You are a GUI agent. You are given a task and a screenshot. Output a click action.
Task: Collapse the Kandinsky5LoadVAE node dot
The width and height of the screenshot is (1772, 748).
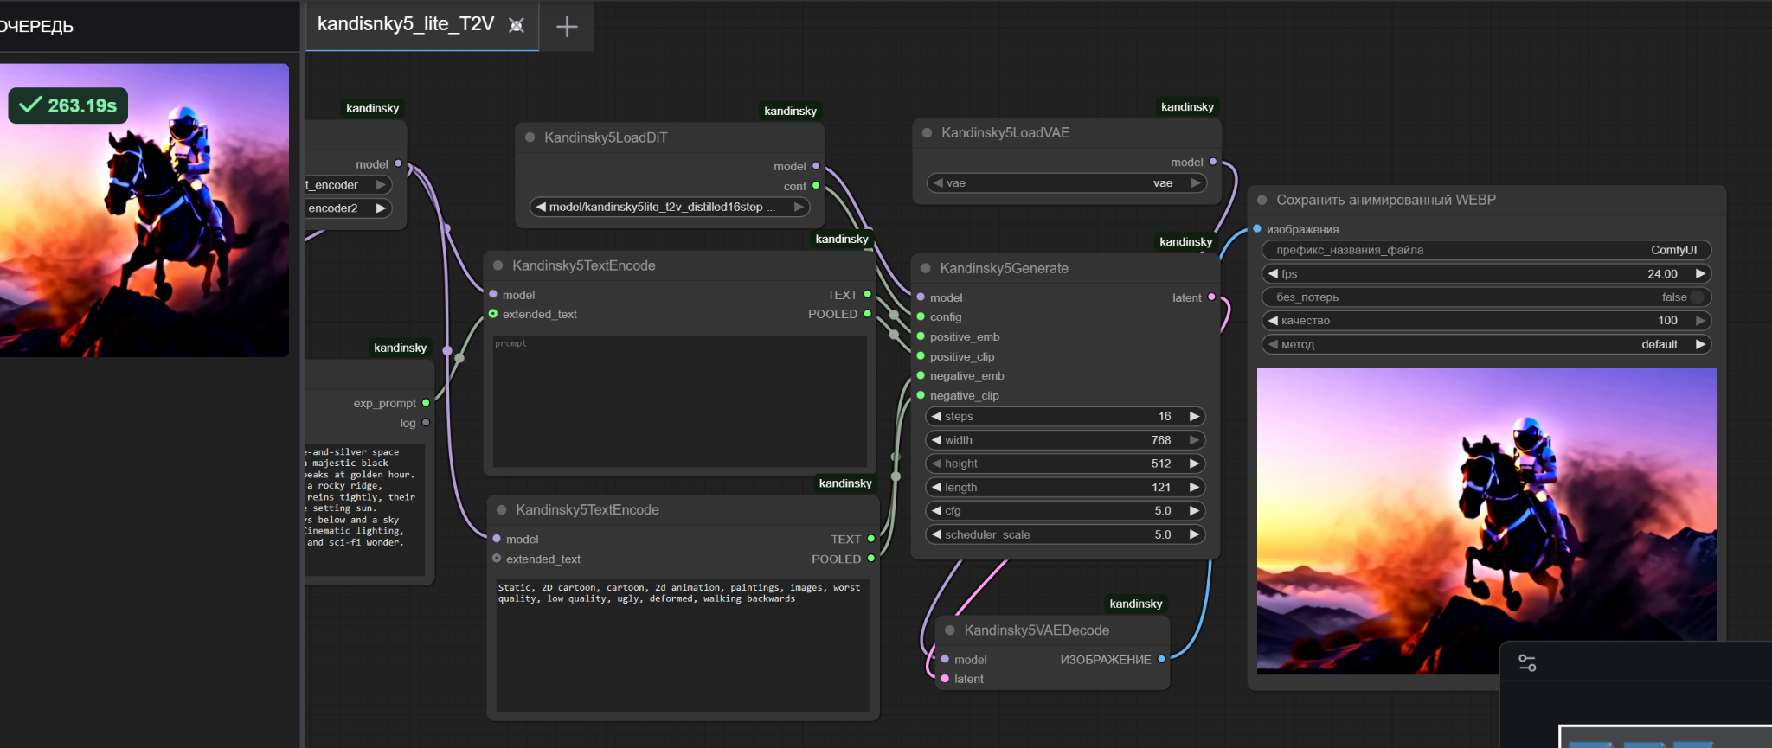tap(927, 132)
